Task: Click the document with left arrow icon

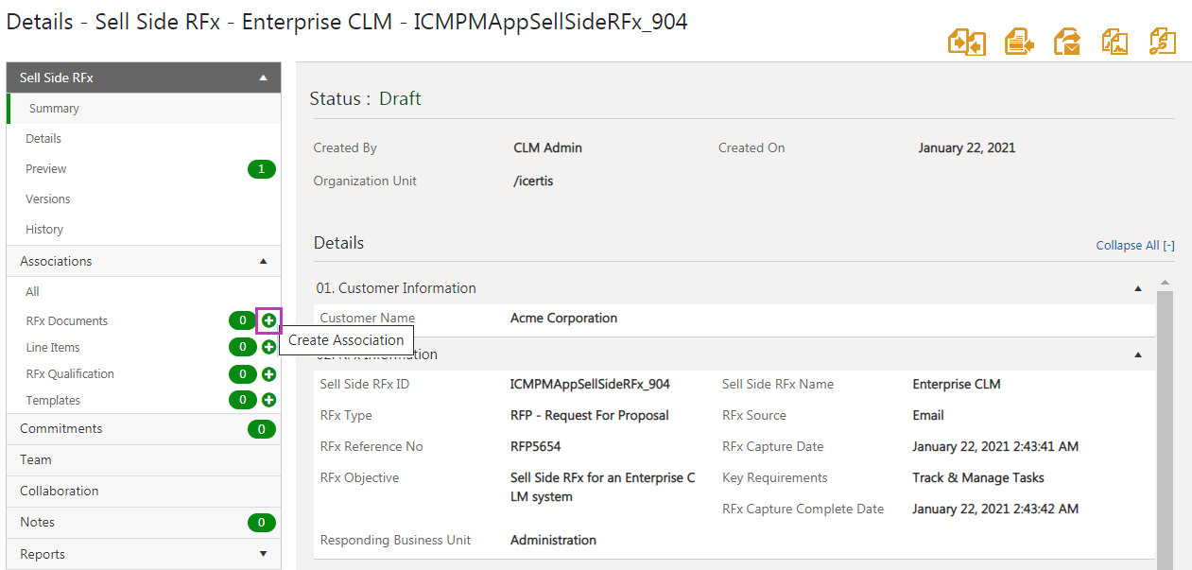Action: pyautogui.click(x=1018, y=42)
